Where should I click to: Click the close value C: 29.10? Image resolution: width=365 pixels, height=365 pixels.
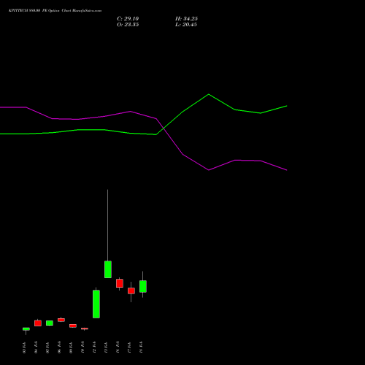(128, 19)
